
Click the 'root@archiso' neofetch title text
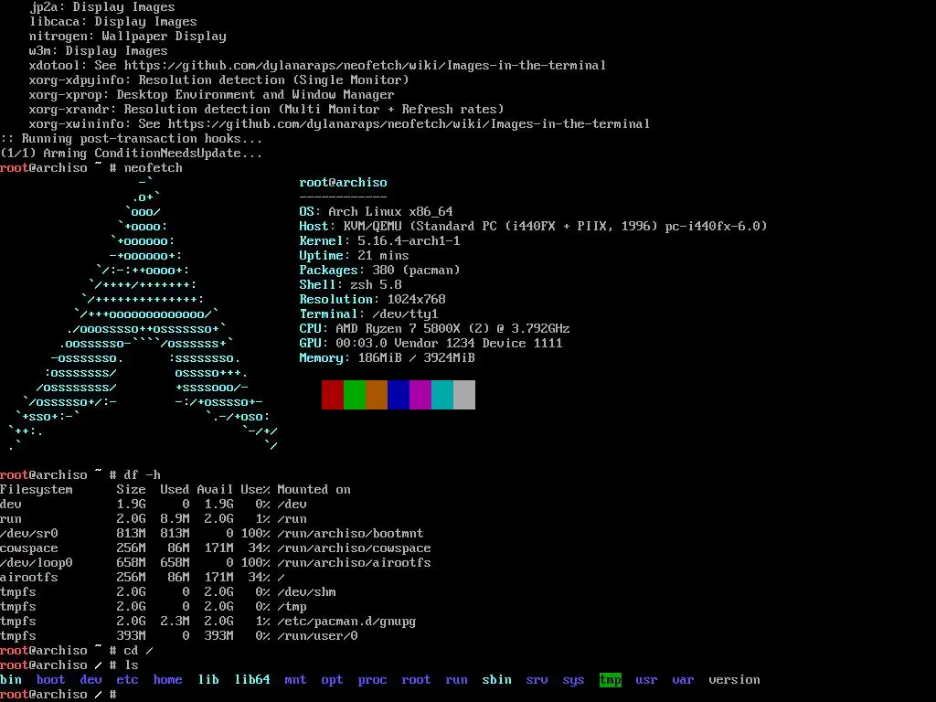tap(344, 183)
